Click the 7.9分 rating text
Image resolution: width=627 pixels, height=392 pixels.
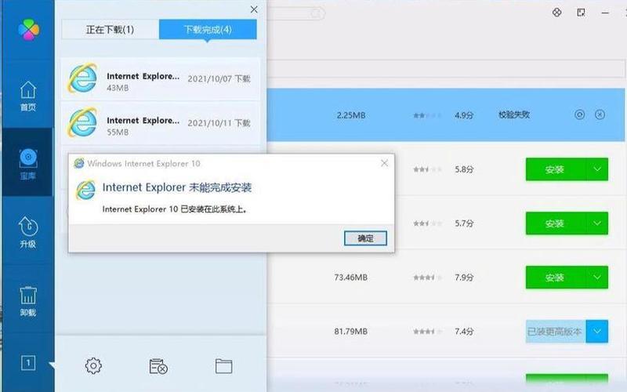[464, 278]
